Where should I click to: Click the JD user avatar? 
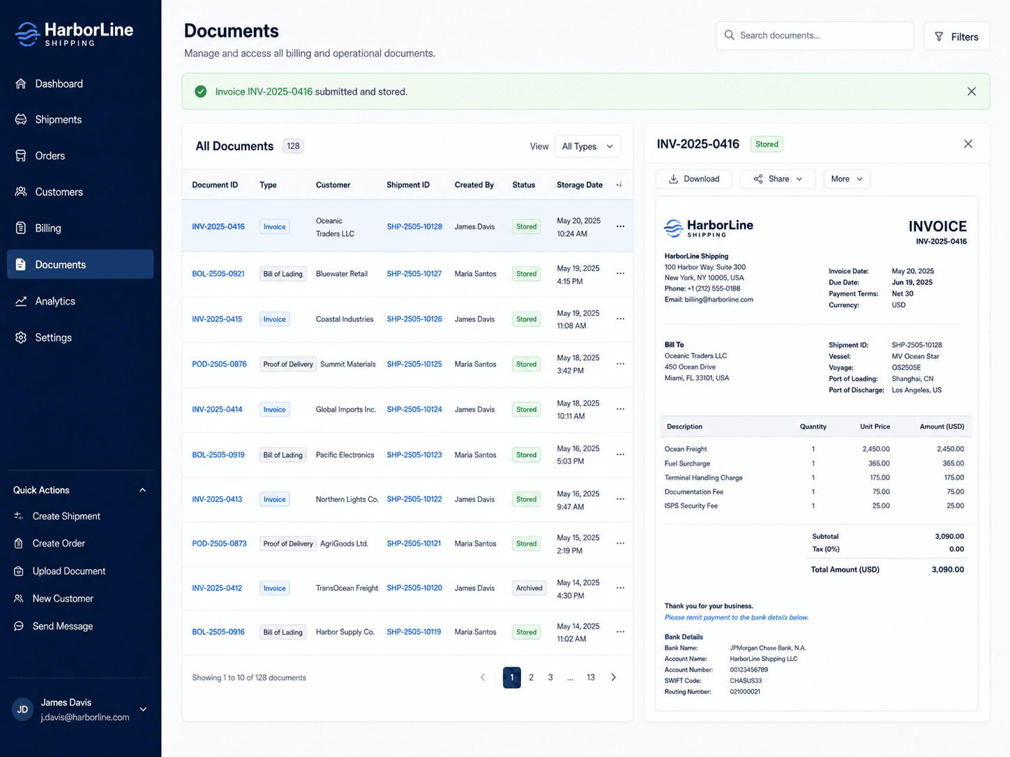tap(22, 710)
